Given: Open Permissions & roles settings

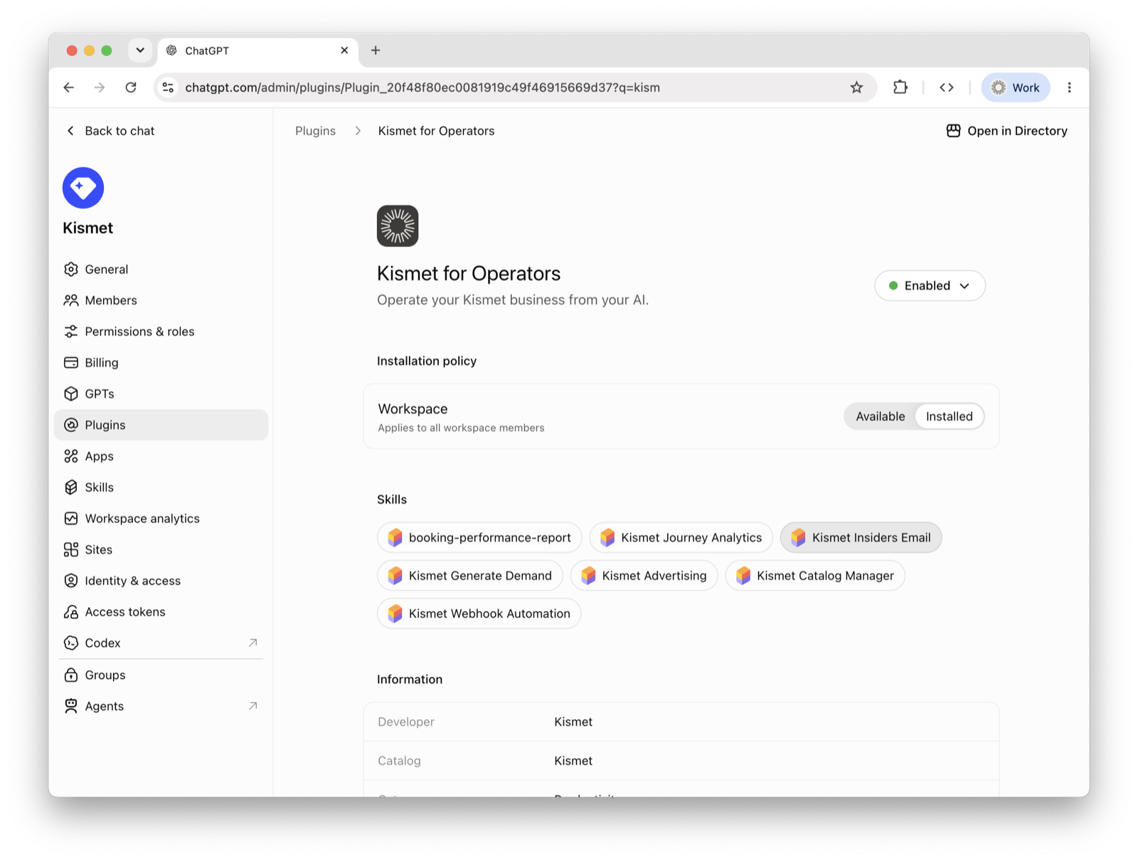Looking at the screenshot, I should coord(161,332).
